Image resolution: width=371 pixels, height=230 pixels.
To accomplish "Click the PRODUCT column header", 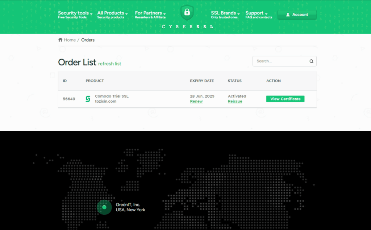I will click(95, 81).
